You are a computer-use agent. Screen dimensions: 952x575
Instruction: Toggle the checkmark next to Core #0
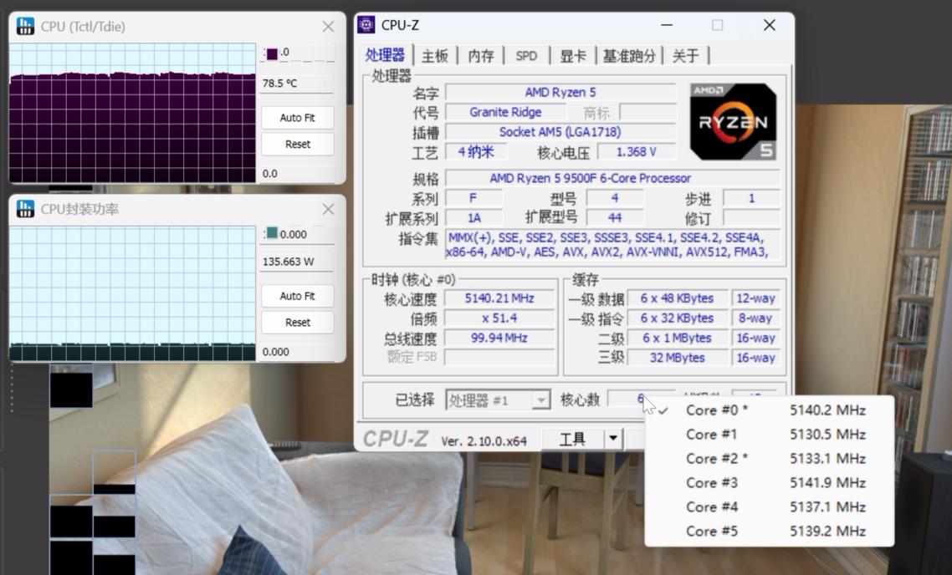click(665, 410)
